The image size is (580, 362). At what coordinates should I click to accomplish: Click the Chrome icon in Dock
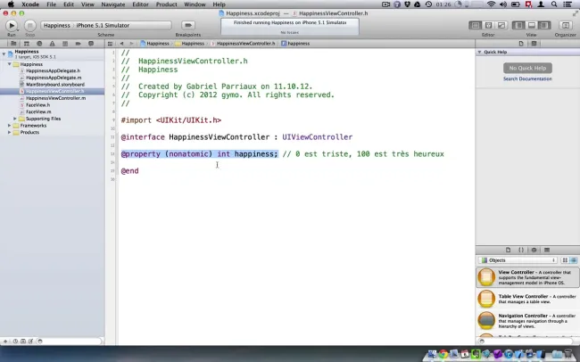[443, 354]
